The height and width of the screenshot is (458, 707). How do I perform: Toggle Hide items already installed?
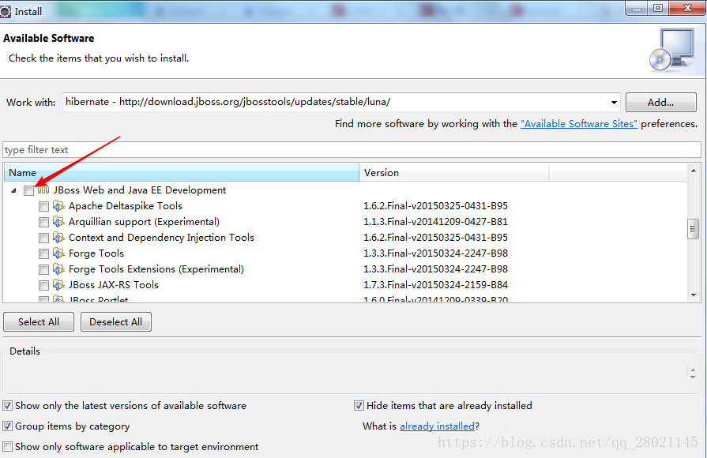(x=359, y=406)
